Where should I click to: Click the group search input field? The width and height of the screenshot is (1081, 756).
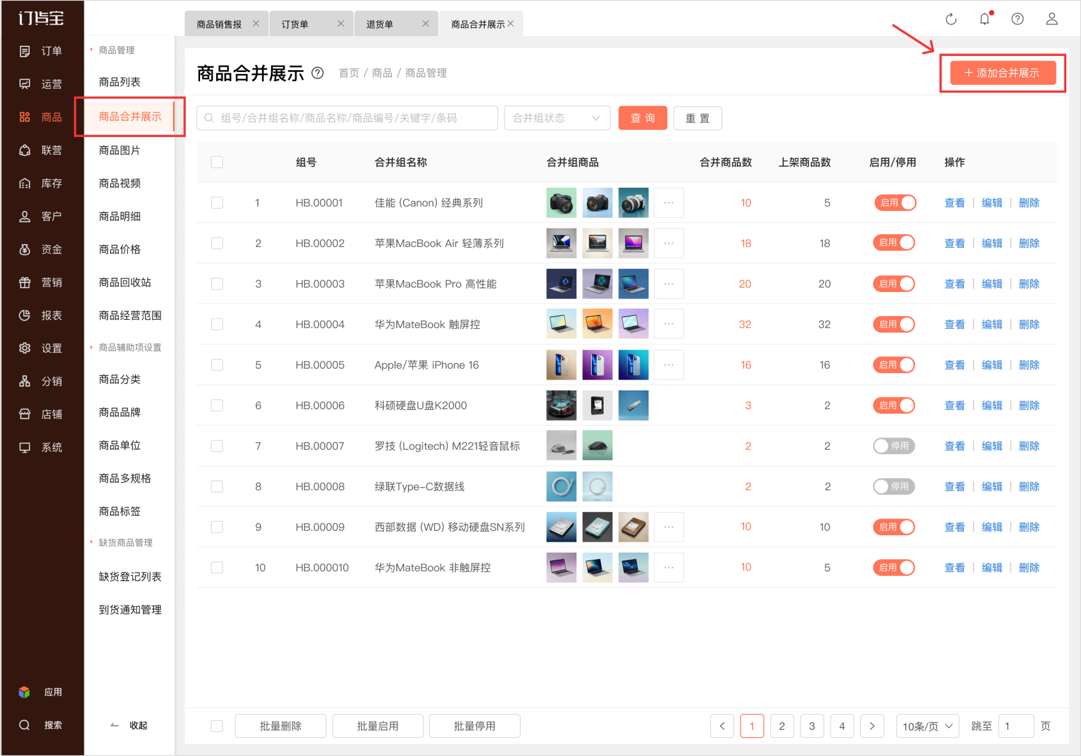click(347, 118)
